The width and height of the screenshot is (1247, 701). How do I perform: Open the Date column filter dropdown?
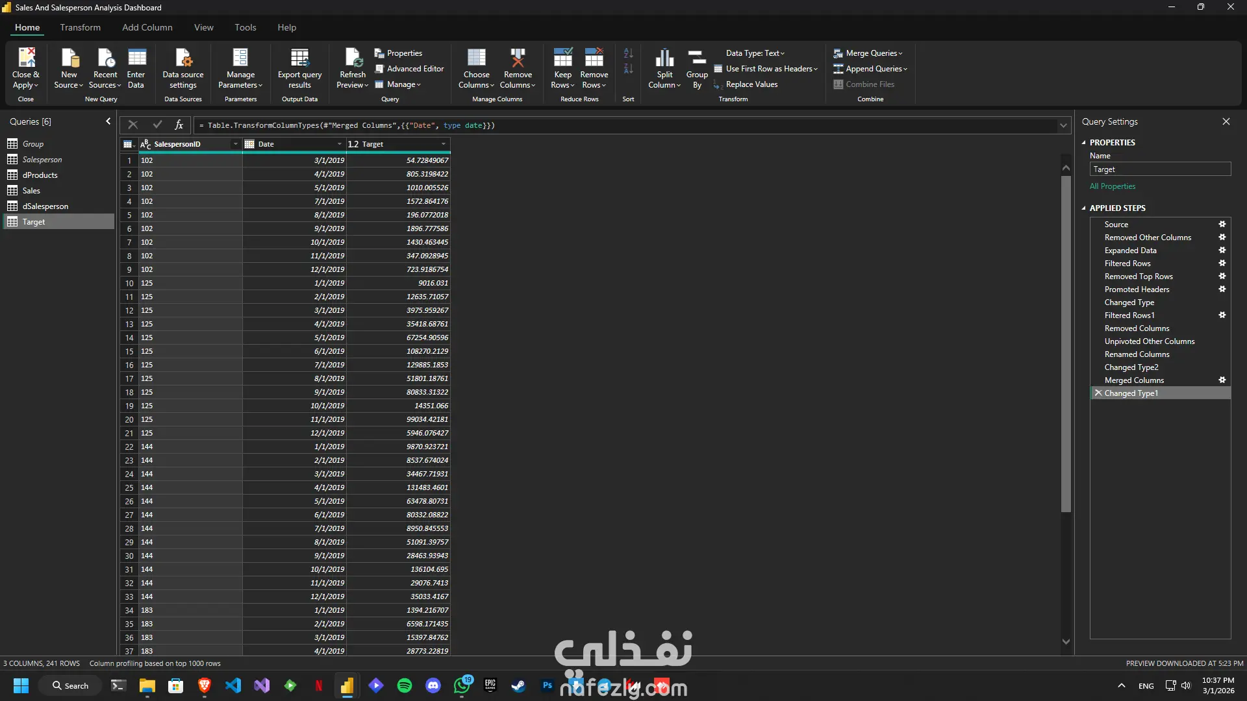339,144
